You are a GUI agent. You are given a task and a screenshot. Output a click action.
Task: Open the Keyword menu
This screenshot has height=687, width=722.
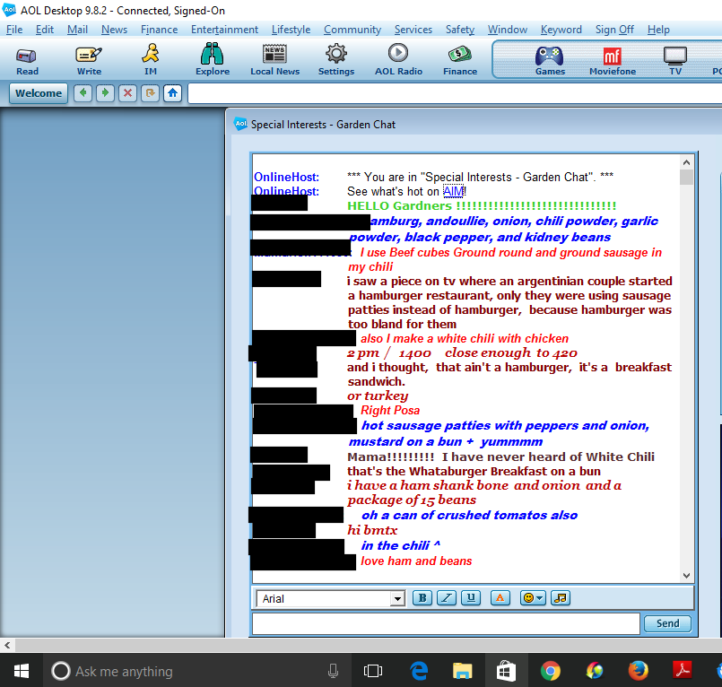click(561, 30)
